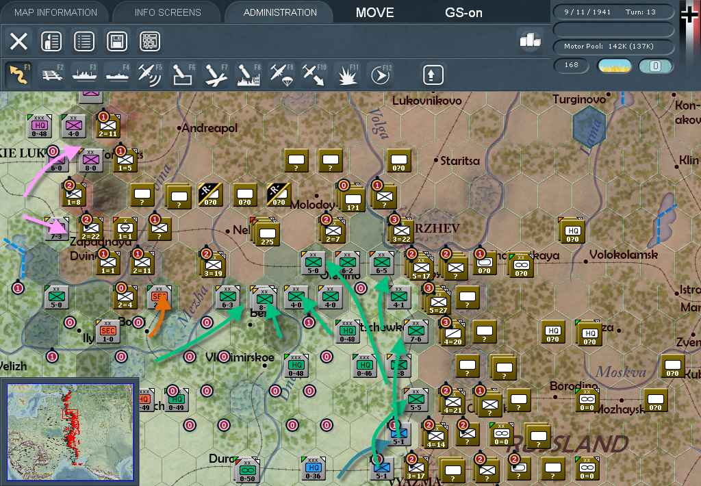Select the F4 amphibious transport mode icon
701x486 pixels.
118,75
